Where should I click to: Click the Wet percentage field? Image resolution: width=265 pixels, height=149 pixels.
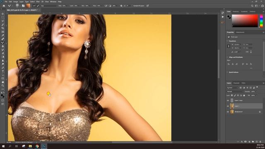pyautogui.click(x=64, y=6)
